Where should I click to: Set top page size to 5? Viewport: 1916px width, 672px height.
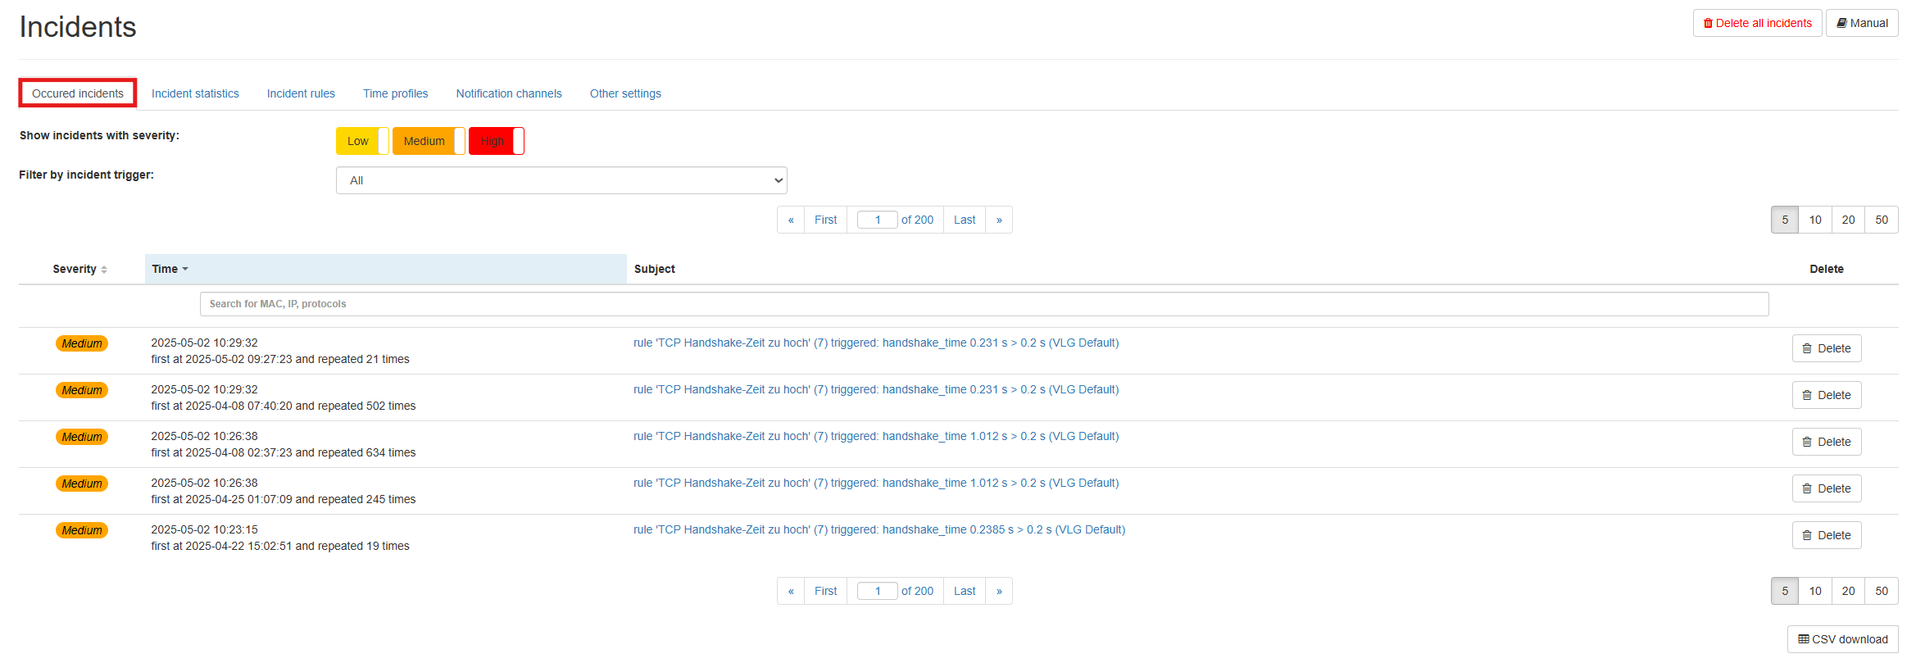(1785, 220)
